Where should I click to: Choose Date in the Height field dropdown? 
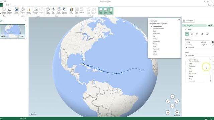pos(191,64)
